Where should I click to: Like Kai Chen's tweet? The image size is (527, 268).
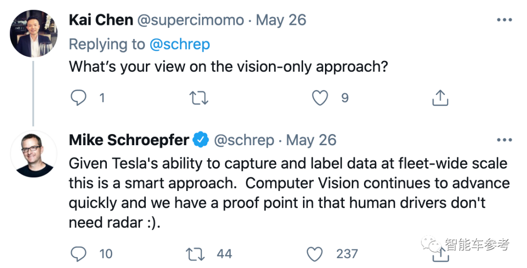coord(320,98)
